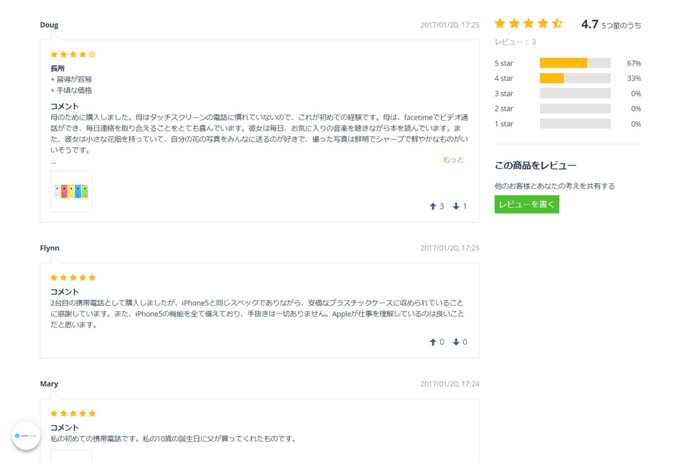Click Doug's four-star rating icons
Image resolution: width=681 pixels, height=462 pixels.
(x=73, y=55)
